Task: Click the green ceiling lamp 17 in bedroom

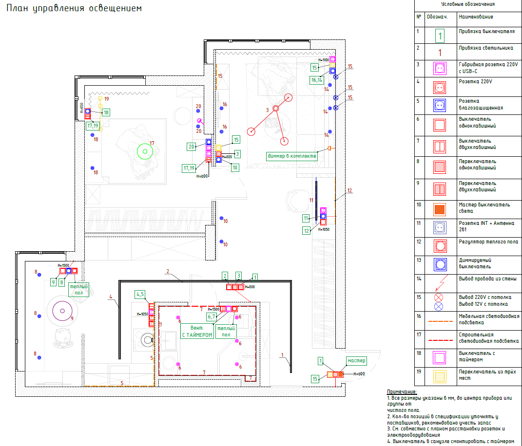Action: (145, 151)
